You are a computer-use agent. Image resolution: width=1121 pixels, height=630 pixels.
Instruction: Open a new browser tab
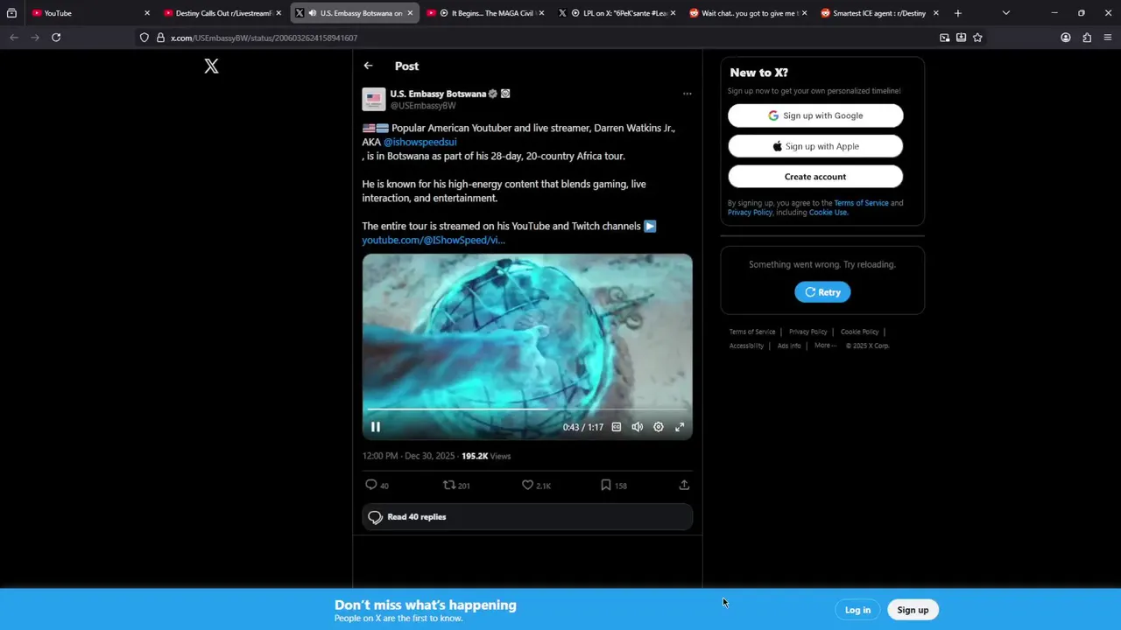click(958, 13)
